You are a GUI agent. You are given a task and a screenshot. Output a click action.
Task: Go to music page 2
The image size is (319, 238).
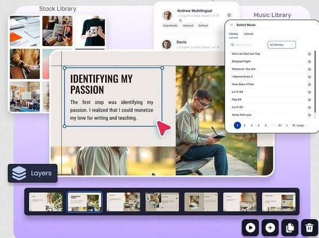pyautogui.click(x=245, y=125)
